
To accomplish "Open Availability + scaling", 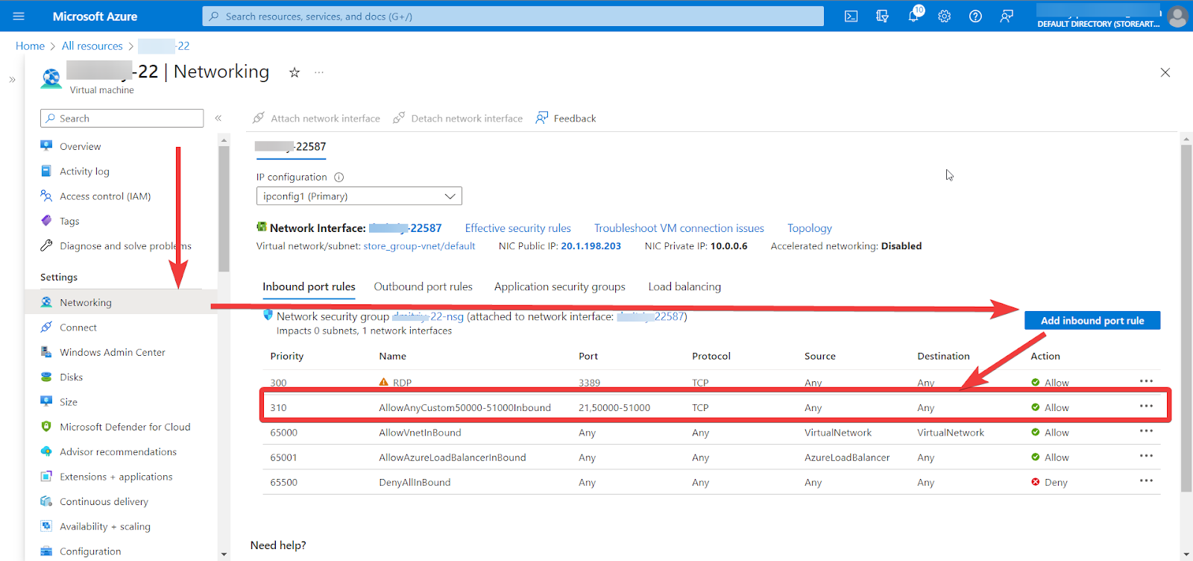I will (x=105, y=527).
